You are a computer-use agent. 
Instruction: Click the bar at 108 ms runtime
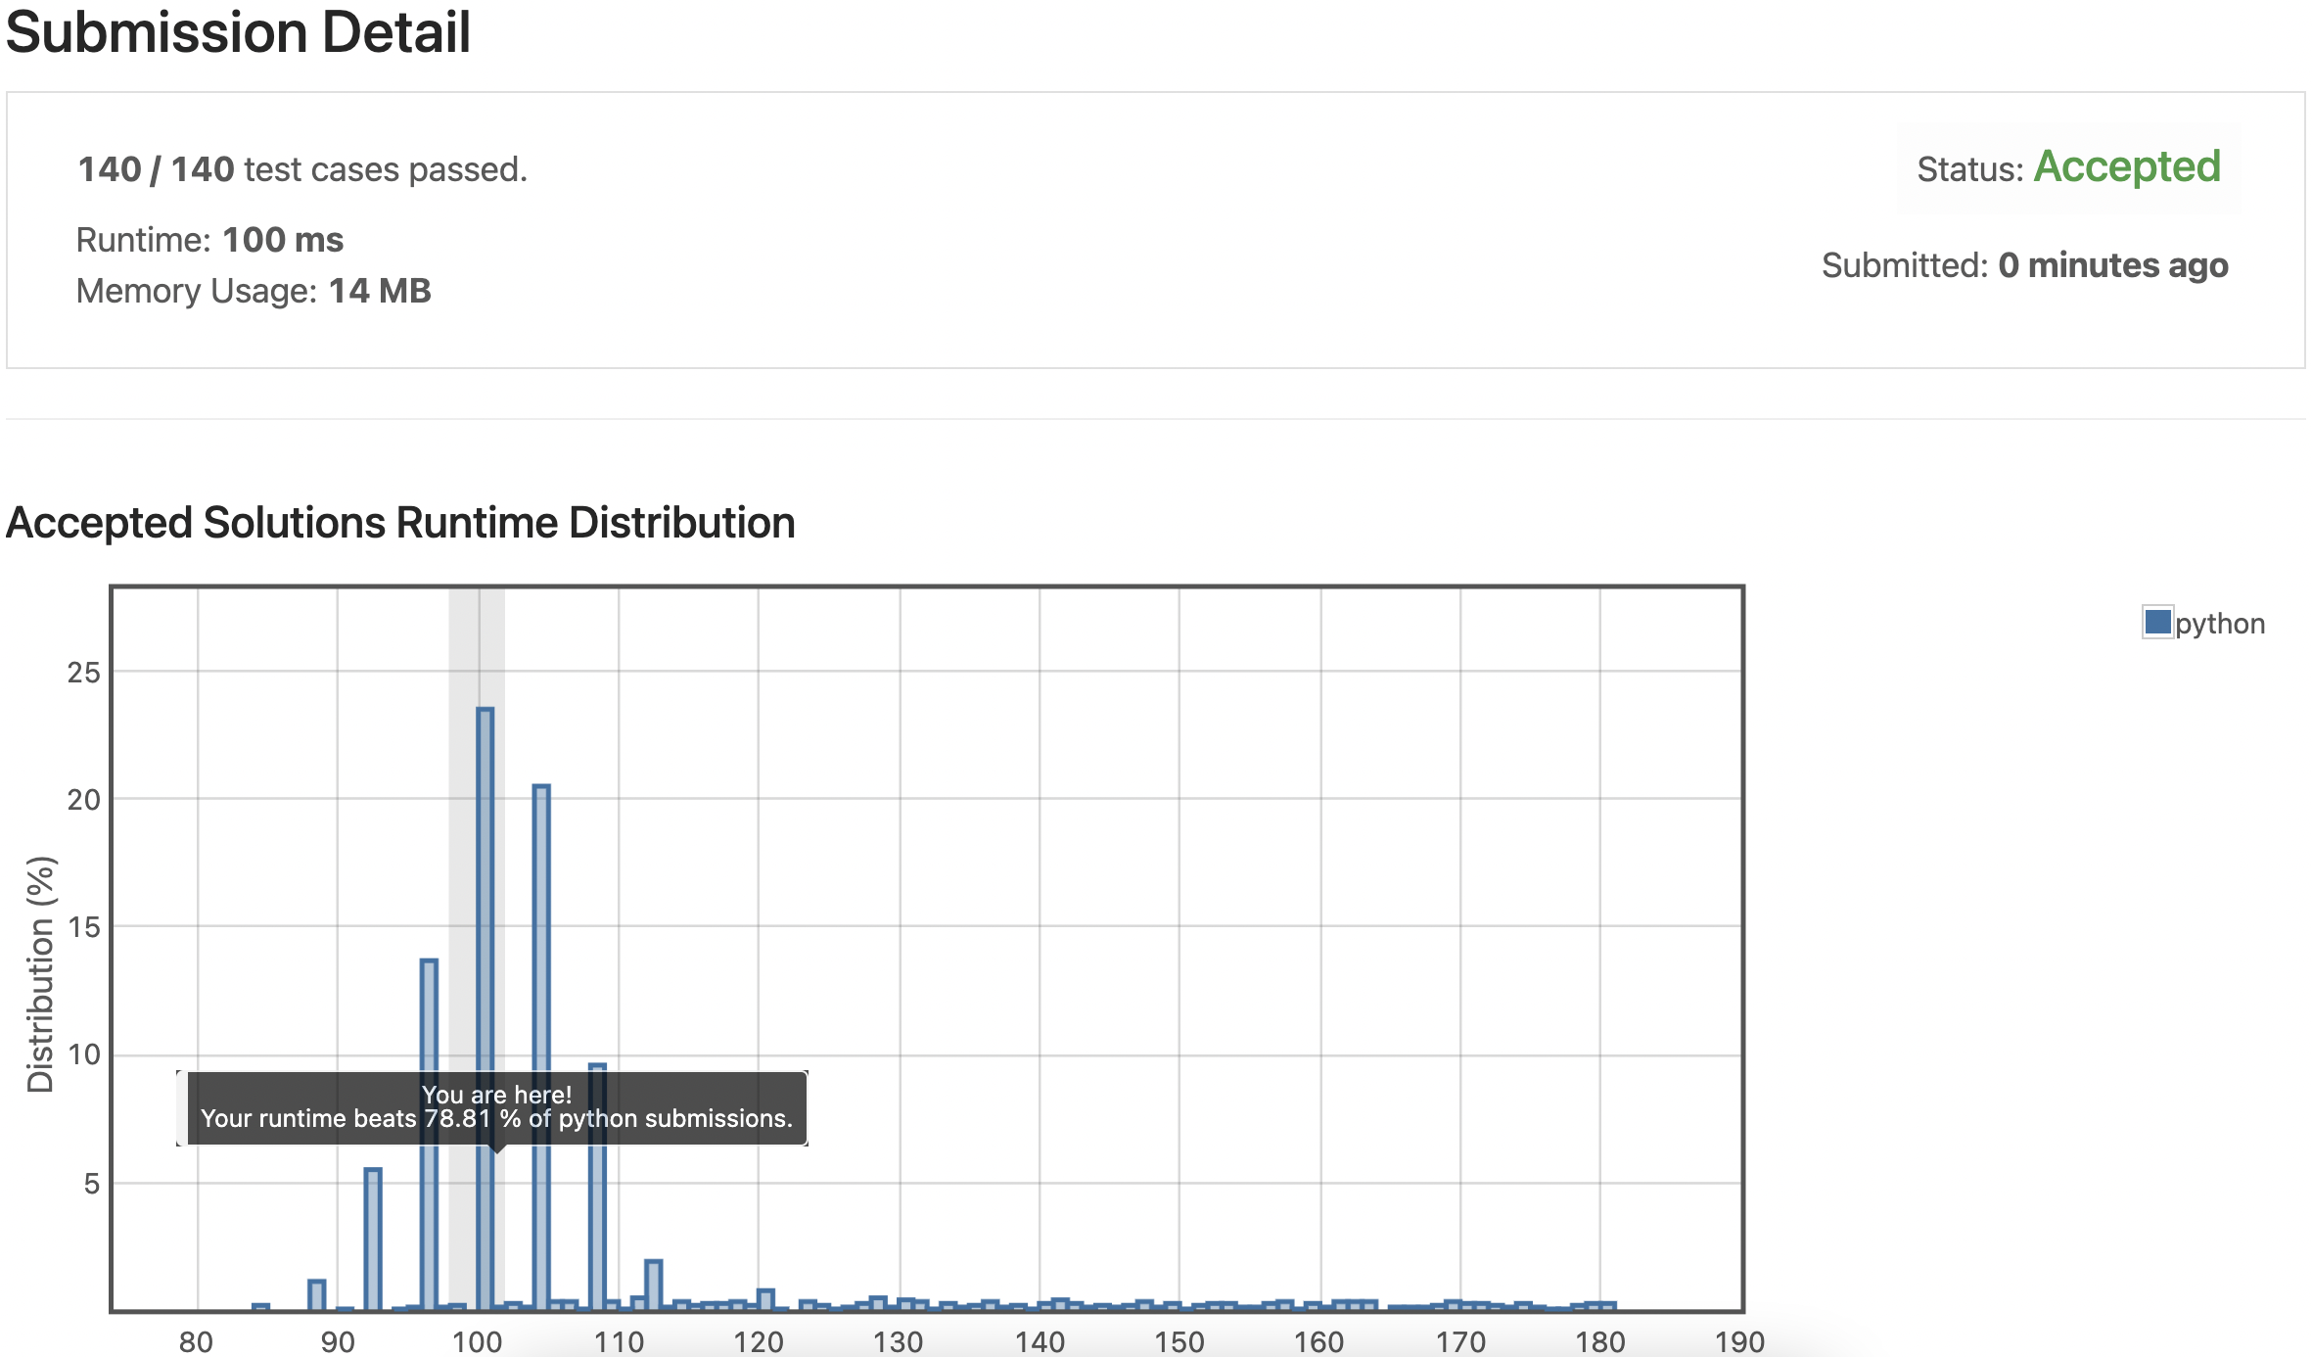point(598,1224)
